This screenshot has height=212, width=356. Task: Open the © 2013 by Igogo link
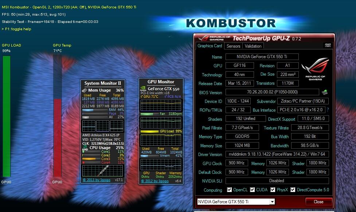97,180
